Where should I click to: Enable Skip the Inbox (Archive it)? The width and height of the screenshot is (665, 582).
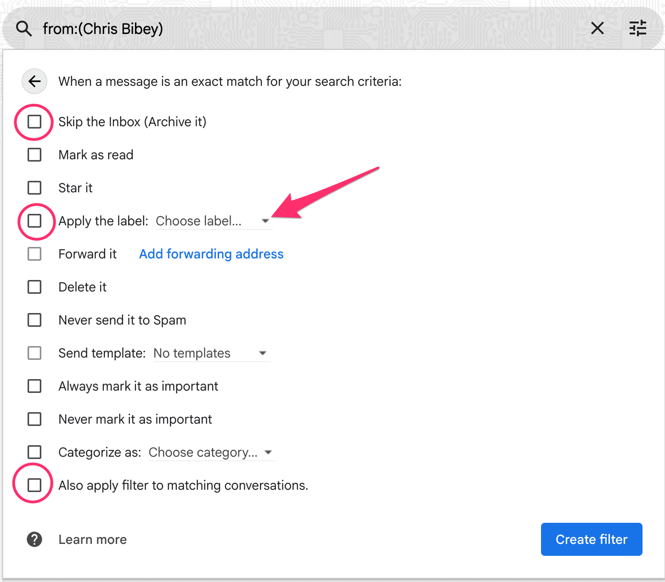point(34,122)
